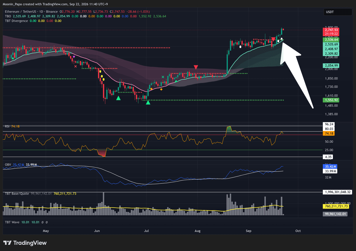Select the green up triangle at July's start
This screenshot has height=251, width=356.
[148, 103]
